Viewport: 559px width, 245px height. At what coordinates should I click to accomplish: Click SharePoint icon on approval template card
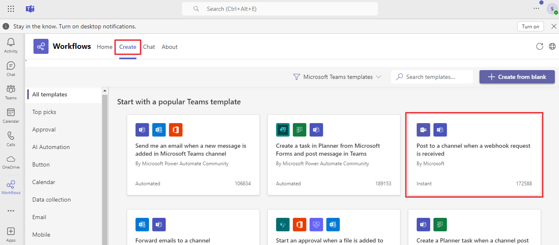coord(283,225)
